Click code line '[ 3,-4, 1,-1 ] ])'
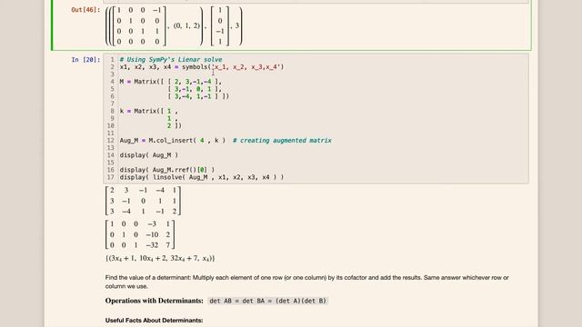Image resolution: width=582 pixels, height=327 pixels. click(198, 96)
